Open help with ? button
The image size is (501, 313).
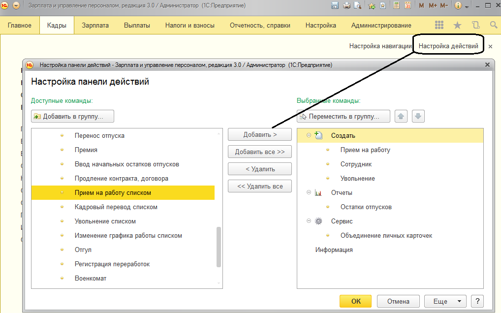477,301
